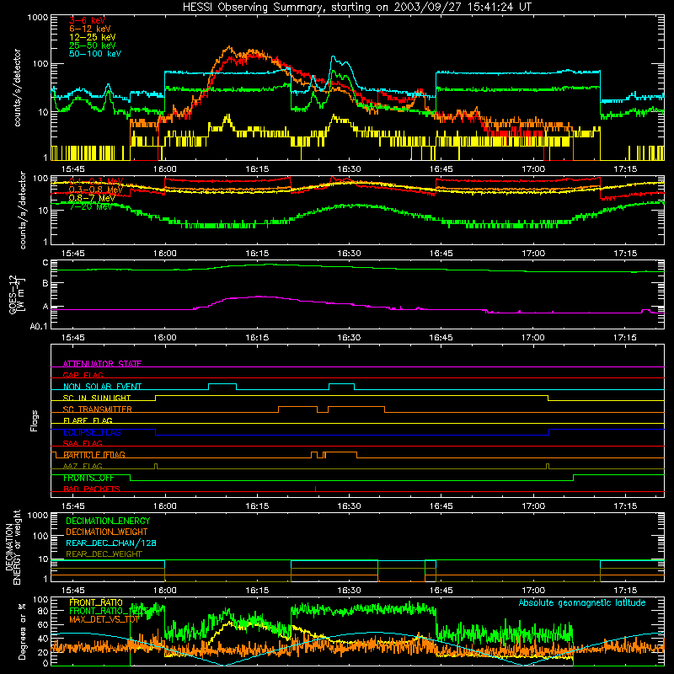Click the SC_TRANSMITTER flag label
This screenshot has width=674, height=674.
pos(97,409)
